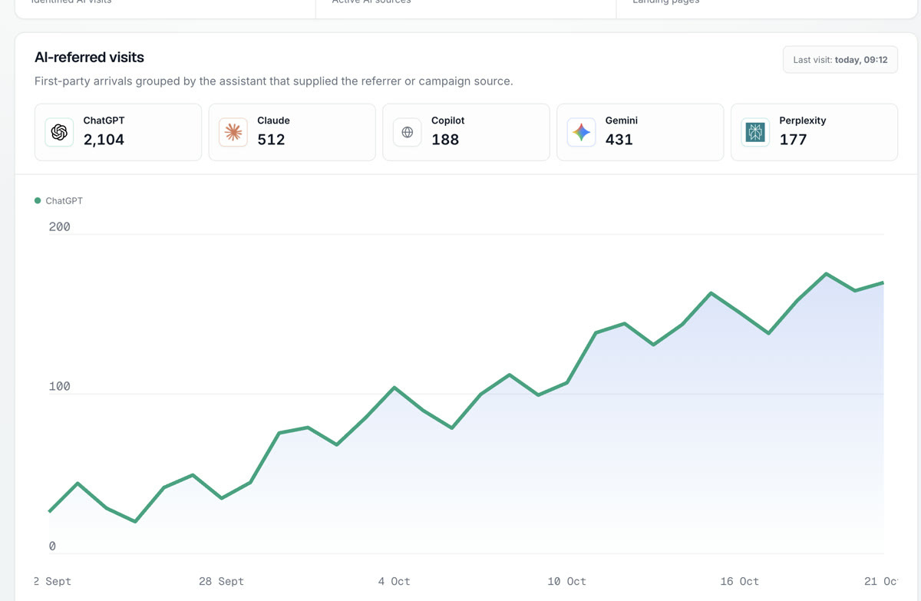Image resolution: width=921 pixels, height=601 pixels.
Task: Click the AI-referred visits heading
Action: pyautogui.click(x=89, y=58)
